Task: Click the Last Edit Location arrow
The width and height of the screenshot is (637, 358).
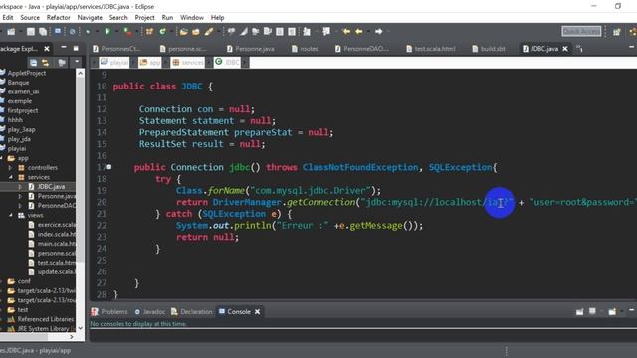Action: [x=346, y=31]
